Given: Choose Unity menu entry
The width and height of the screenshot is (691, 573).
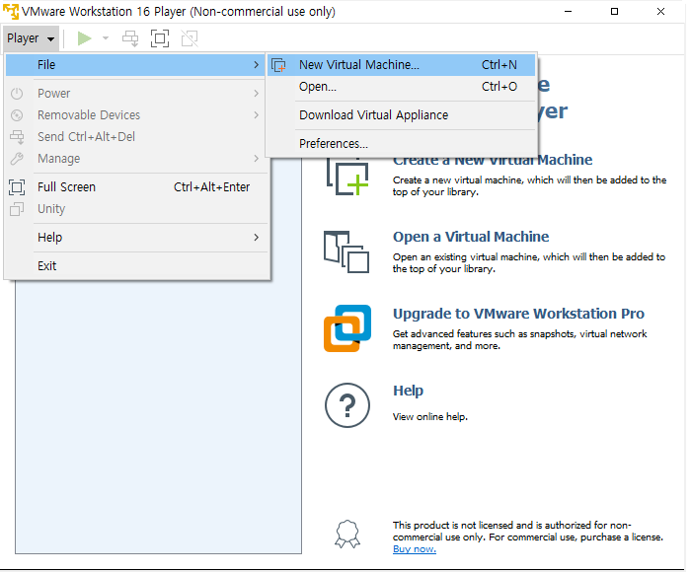Looking at the screenshot, I should tap(135, 209).
